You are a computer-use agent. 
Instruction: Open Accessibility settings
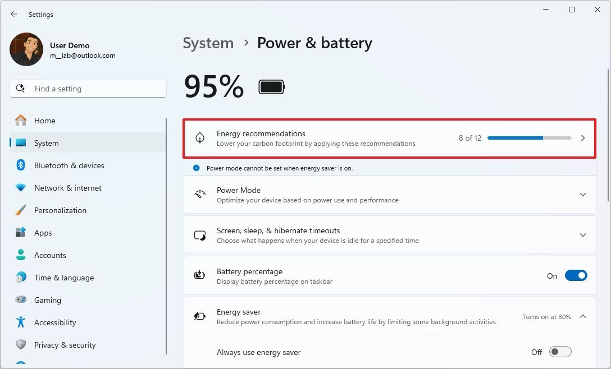pyautogui.click(x=54, y=322)
